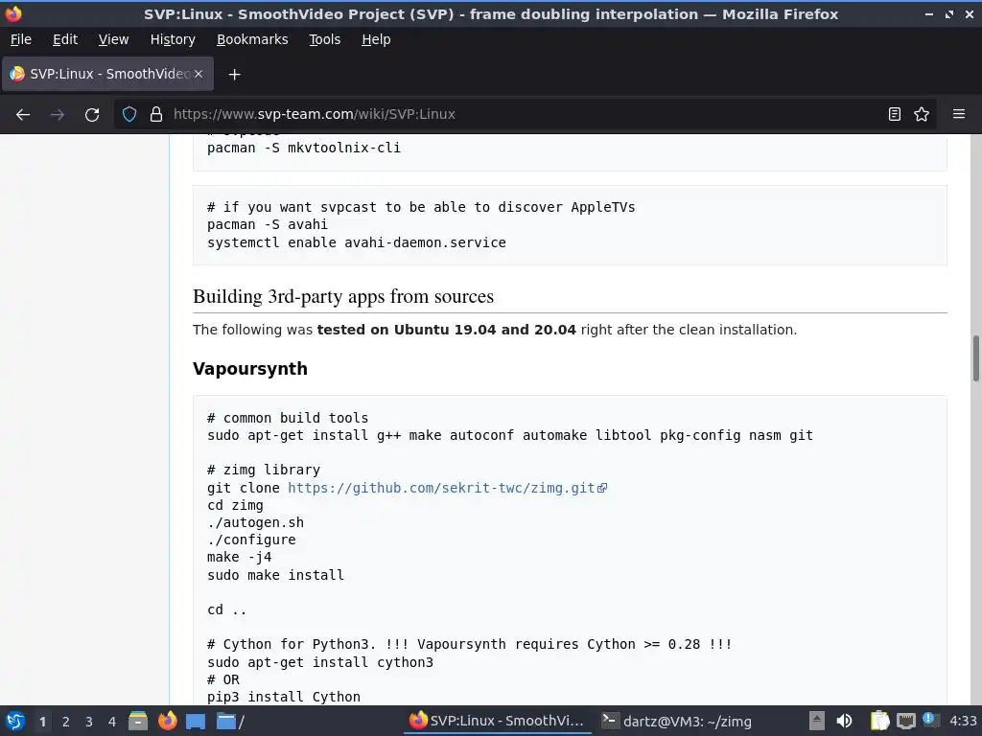Reload the current page

(92, 115)
